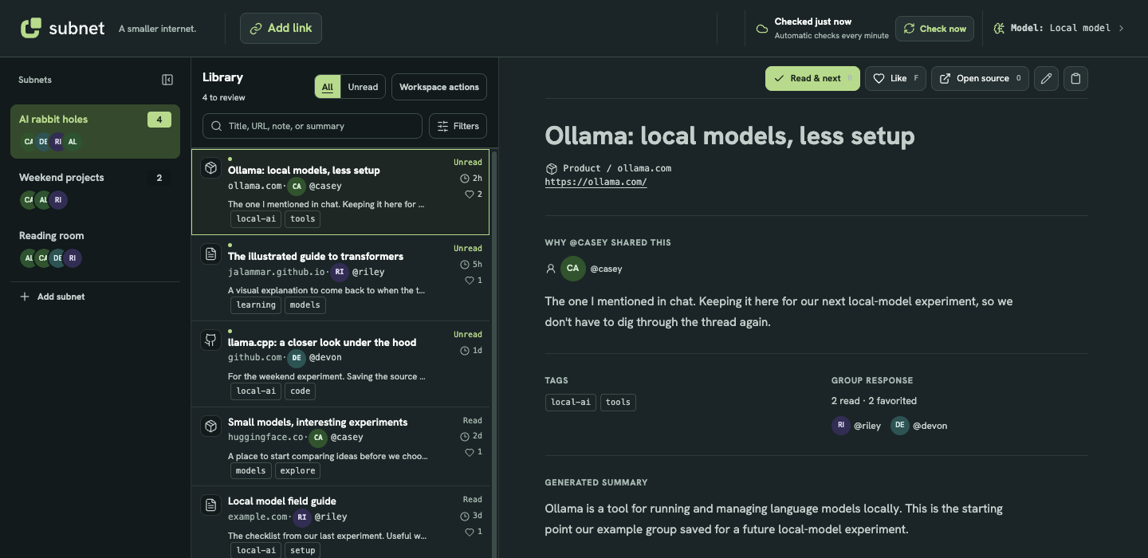
Task: Click the clock icon showing 2h
Action: pyautogui.click(x=465, y=178)
